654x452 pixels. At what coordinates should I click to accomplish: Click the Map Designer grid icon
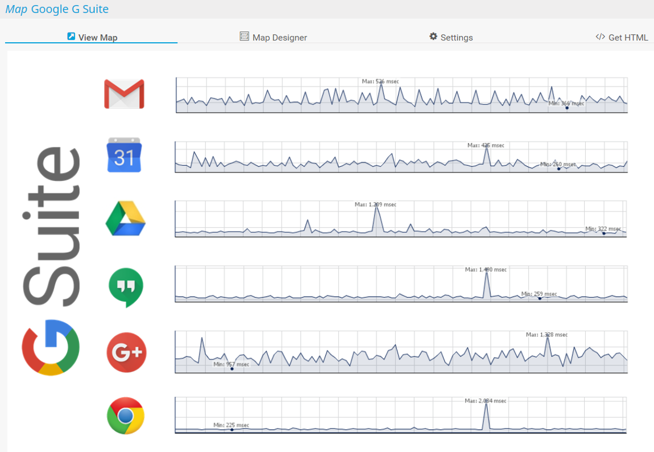[x=245, y=36]
